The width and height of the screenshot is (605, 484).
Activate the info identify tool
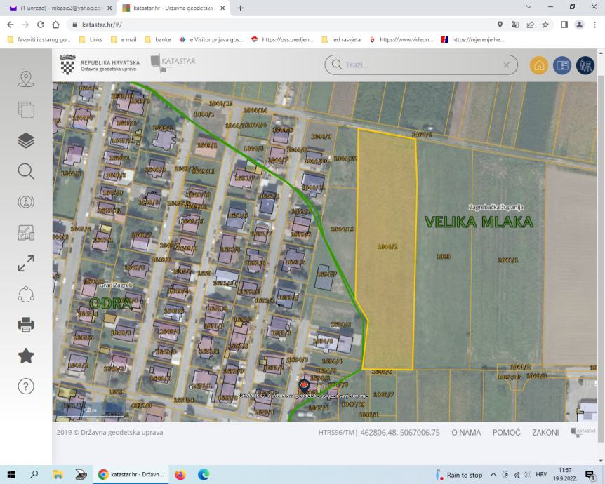pos(26,202)
